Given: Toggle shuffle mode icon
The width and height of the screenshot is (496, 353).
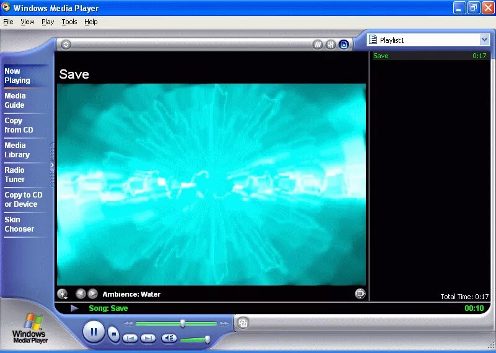Looking at the screenshot, I should point(317,45).
